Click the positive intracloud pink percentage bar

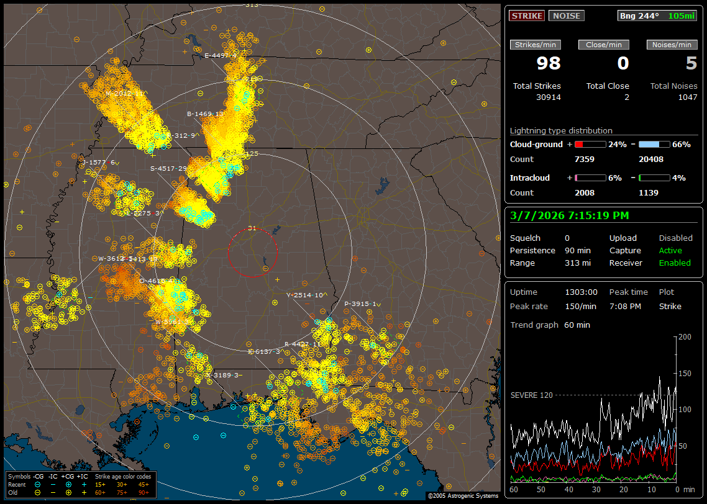coord(590,178)
